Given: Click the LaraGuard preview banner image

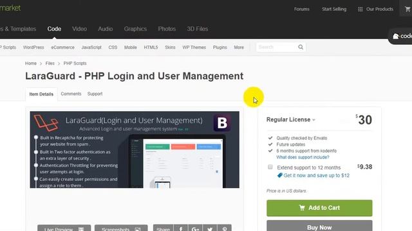Looking at the screenshot, I should click(x=135, y=150).
